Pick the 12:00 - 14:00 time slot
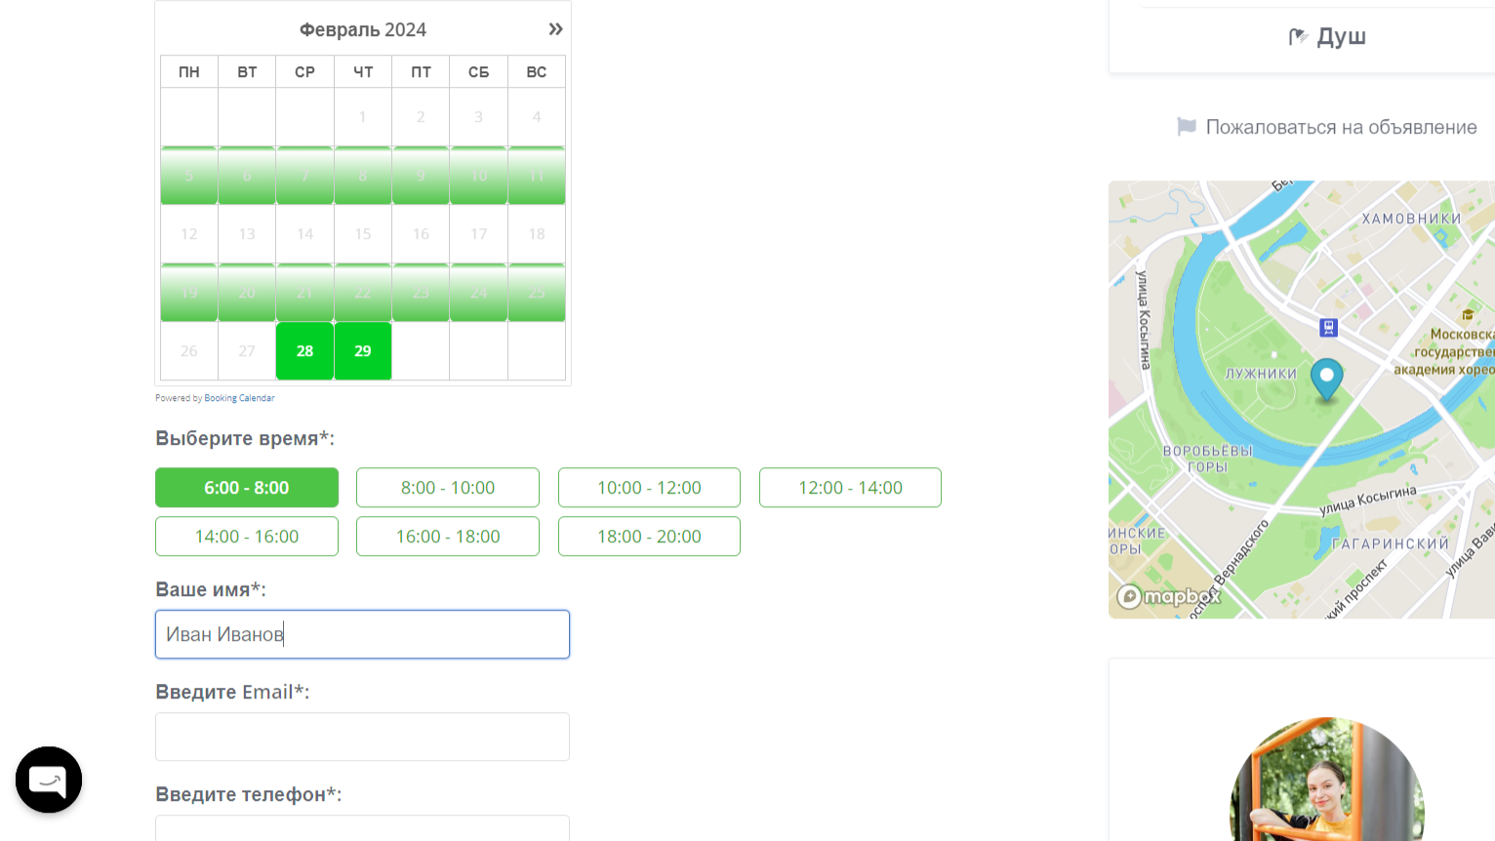Viewport: 1495px width, 841px height. pyautogui.click(x=850, y=488)
